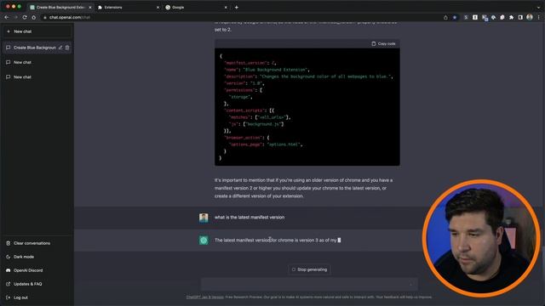Screen dimensions: 545x306
Task: Click the Discord logo icon in the sidebar
Action: [8, 270]
